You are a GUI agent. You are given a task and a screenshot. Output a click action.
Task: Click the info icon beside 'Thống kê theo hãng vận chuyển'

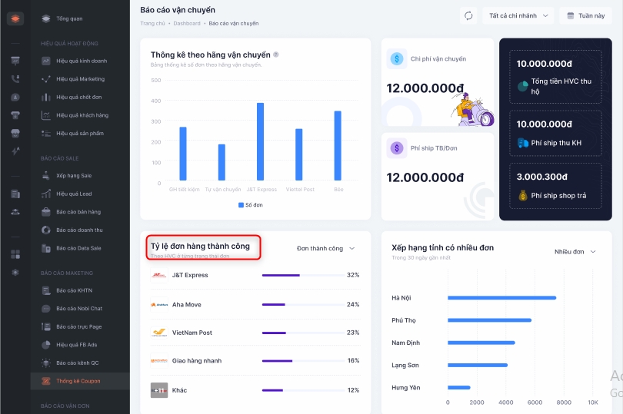(x=276, y=55)
